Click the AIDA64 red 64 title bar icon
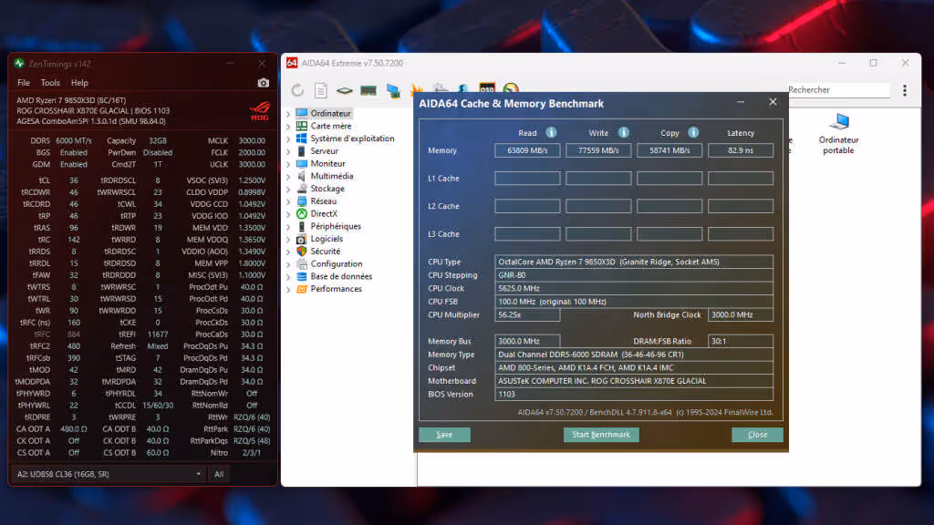Viewport: 934px width, 525px height. coord(292,63)
